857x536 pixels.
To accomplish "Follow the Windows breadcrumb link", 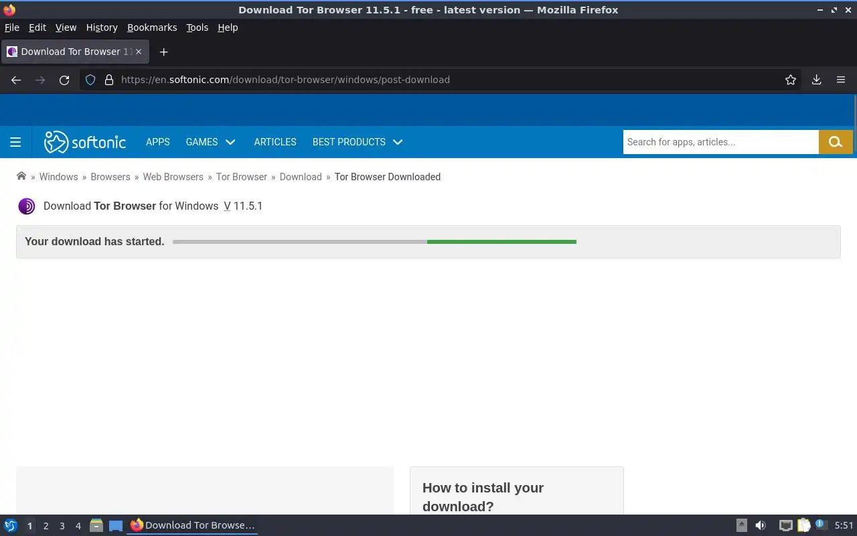I will tap(58, 177).
